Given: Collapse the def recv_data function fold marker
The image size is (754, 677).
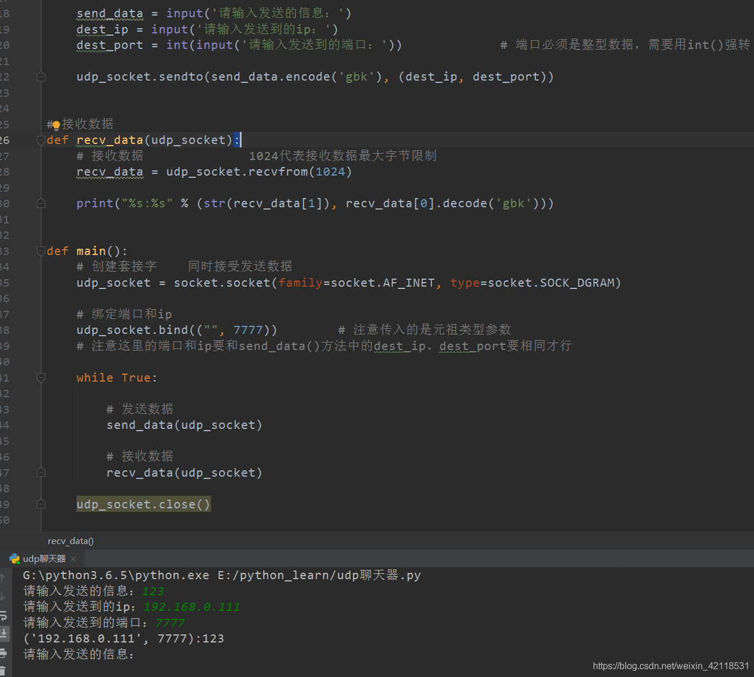Looking at the screenshot, I should pos(41,140).
